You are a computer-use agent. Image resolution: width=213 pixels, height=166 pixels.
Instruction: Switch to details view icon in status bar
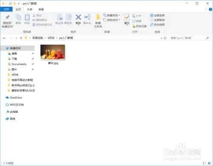click(204, 163)
